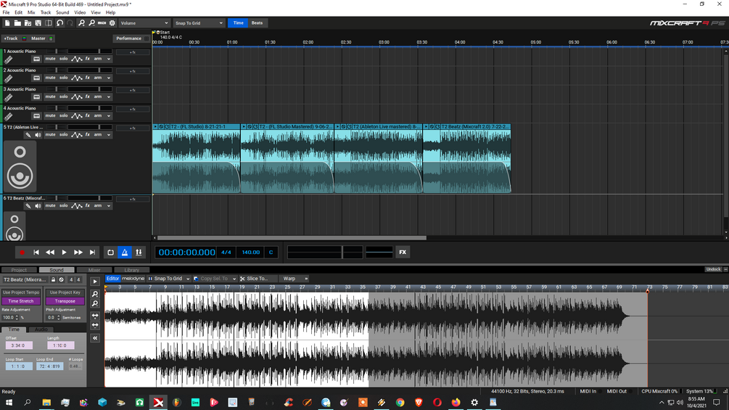The width and height of the screenshot is (729, 410).
Task: Open preferences via the gear icon
Action: pos(112,22)
